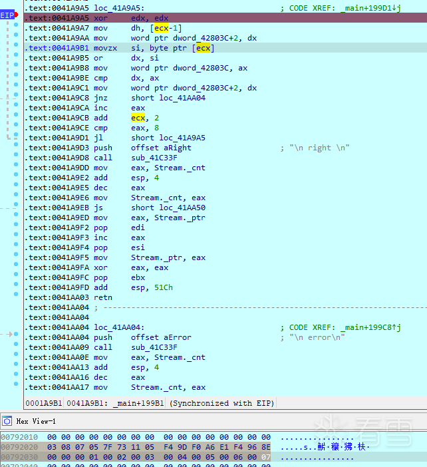Follow loc_41AA50 in the js instruction

coord(182,208)
